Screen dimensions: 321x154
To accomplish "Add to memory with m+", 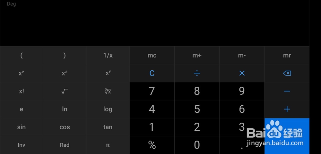I will (197, 55).
